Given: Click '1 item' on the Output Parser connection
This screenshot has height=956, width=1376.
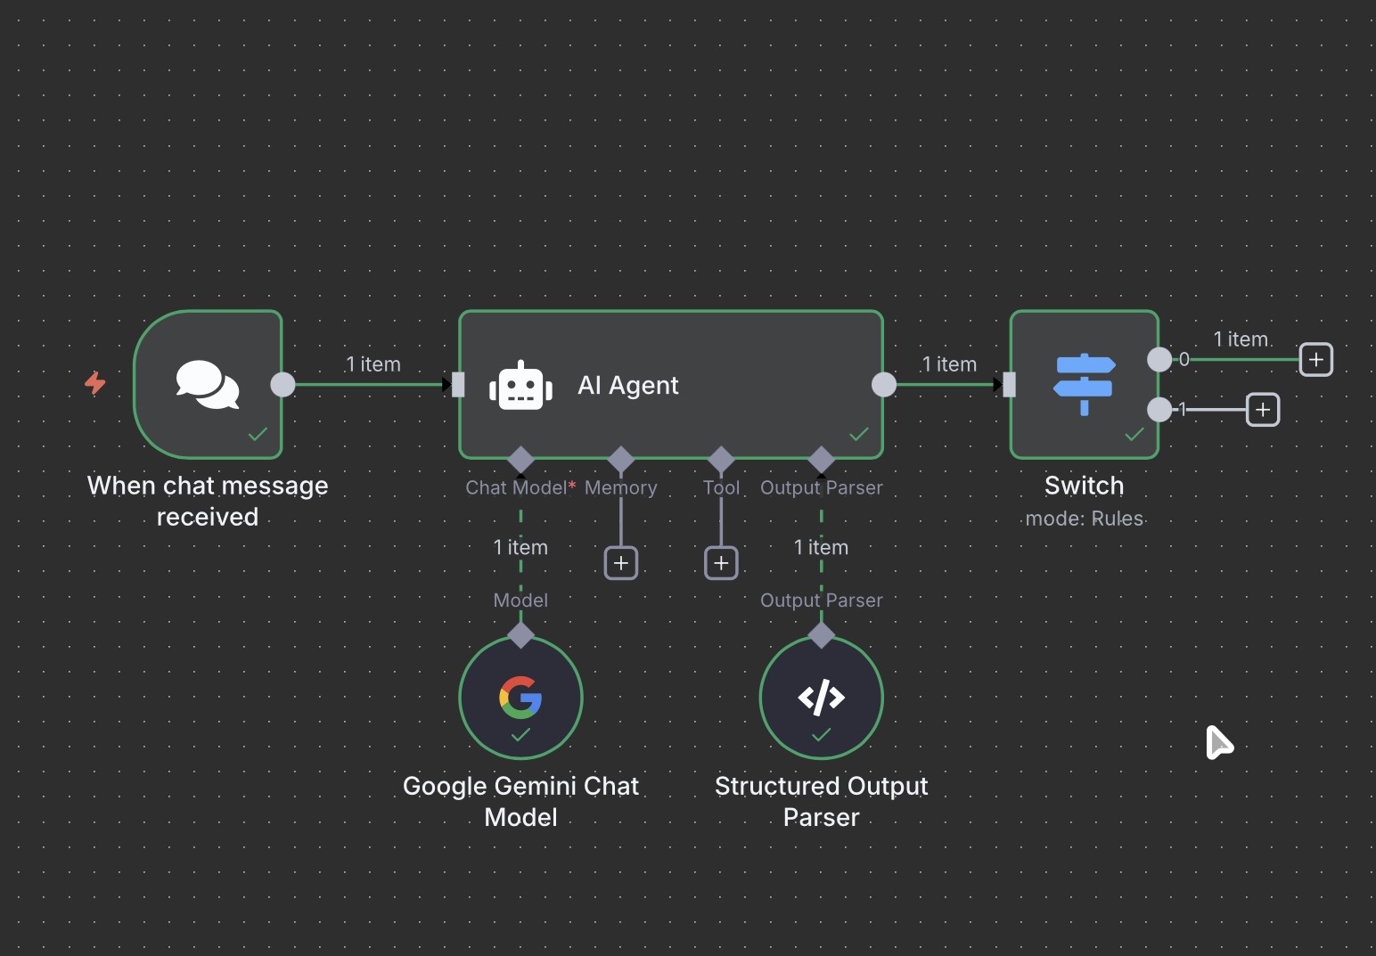Looking at the screenshot, I should (x=821, y=547).
